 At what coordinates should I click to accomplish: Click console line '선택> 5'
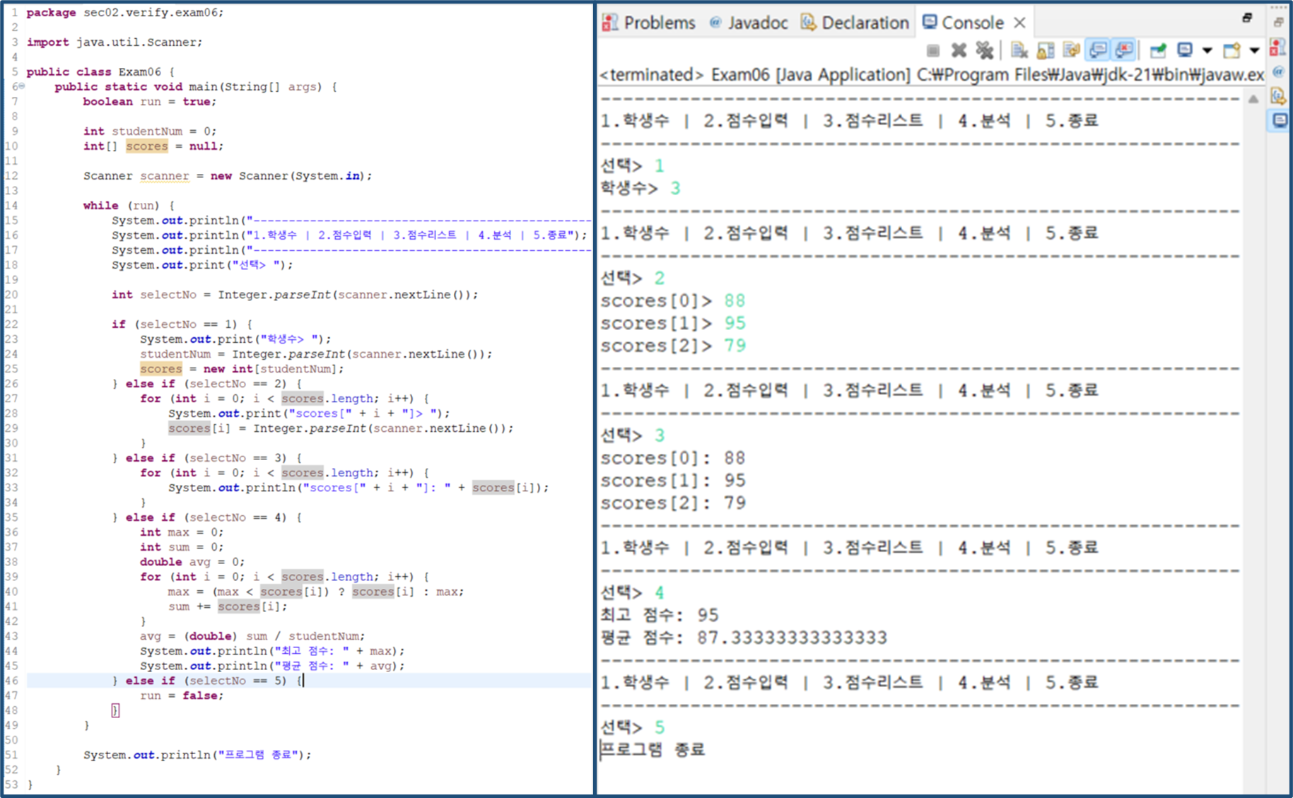(633, 727)
